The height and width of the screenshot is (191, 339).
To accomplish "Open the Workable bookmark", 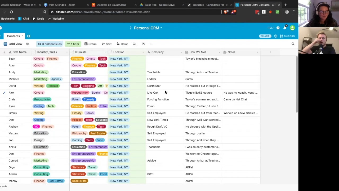I will pyautogui.click(x=56, y=19).
